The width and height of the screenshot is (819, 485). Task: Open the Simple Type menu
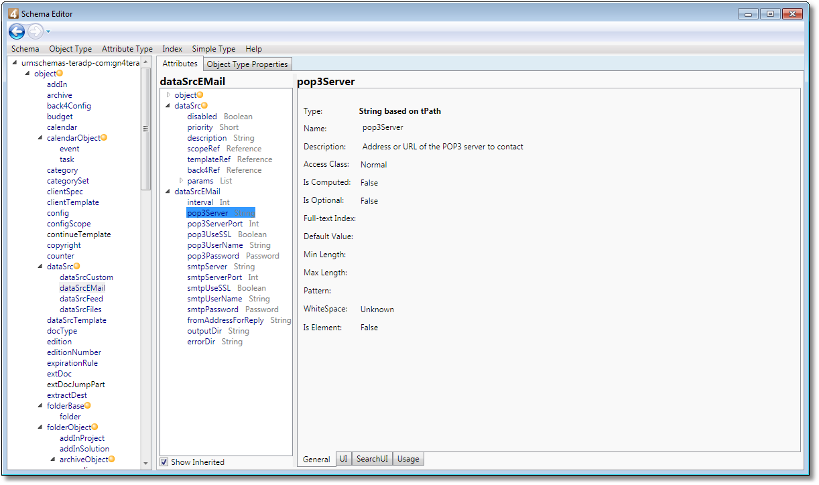tap(213, 49)
